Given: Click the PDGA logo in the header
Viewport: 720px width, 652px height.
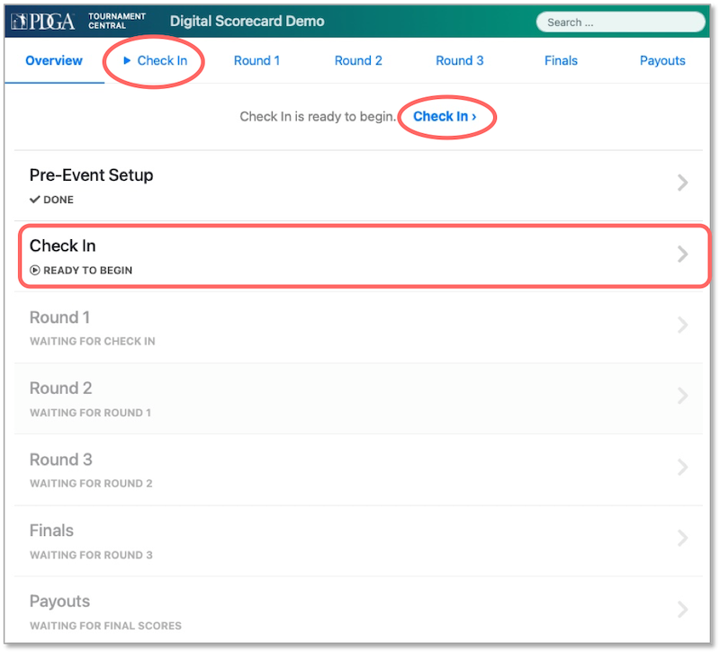Looking at the screenshot, I should point(42,22).
